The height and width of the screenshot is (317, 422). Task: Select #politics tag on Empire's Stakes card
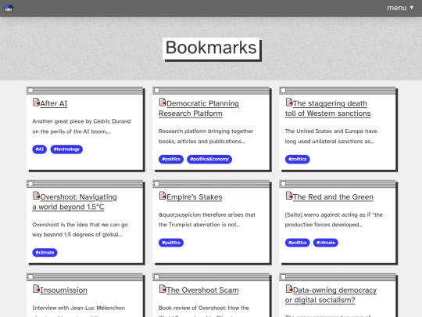click(171, 243)
